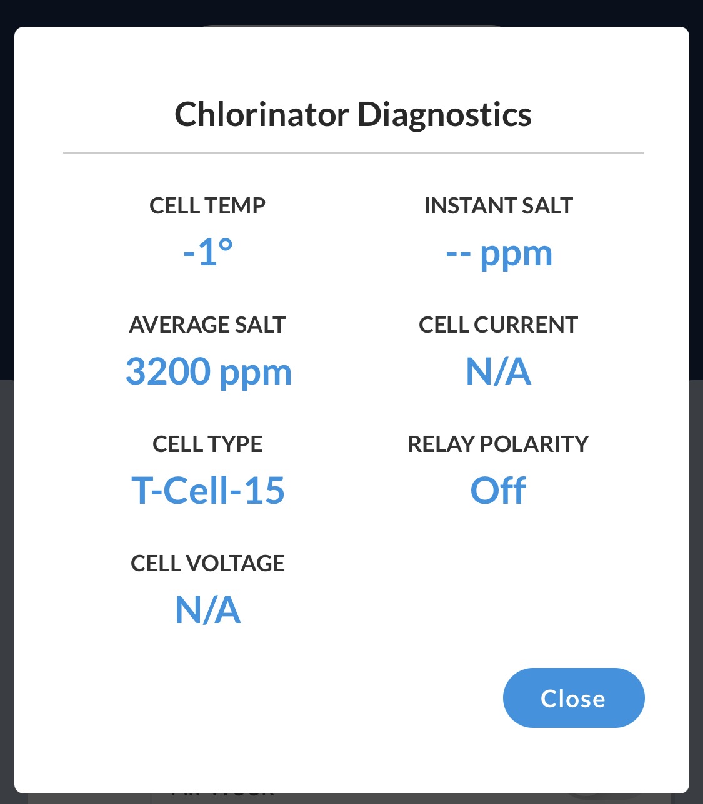Image resolution: width=703 pixels, height=804 pixels.
Task: Click the Chlorinator Diagnostics title
Action: 353,114
